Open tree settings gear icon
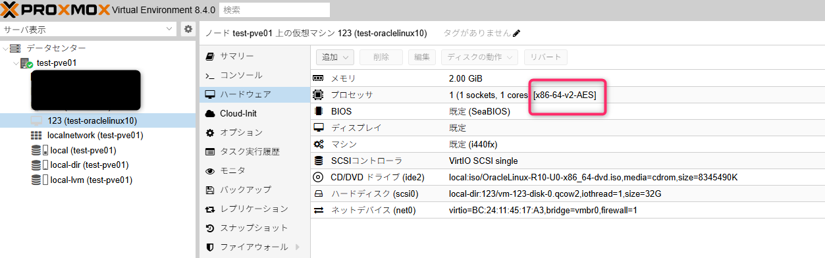This screenshot has width=825, height=258. pyautogui.click(x=188, y=30)
